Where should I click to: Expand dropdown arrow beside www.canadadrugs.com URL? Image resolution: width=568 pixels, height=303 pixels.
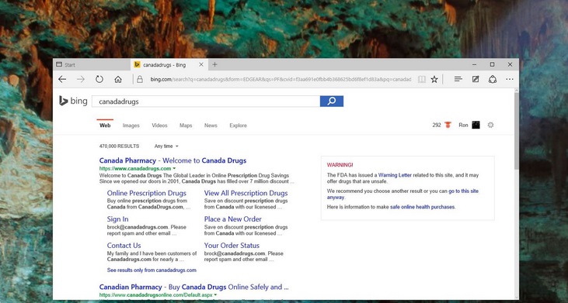coord(174,169)
